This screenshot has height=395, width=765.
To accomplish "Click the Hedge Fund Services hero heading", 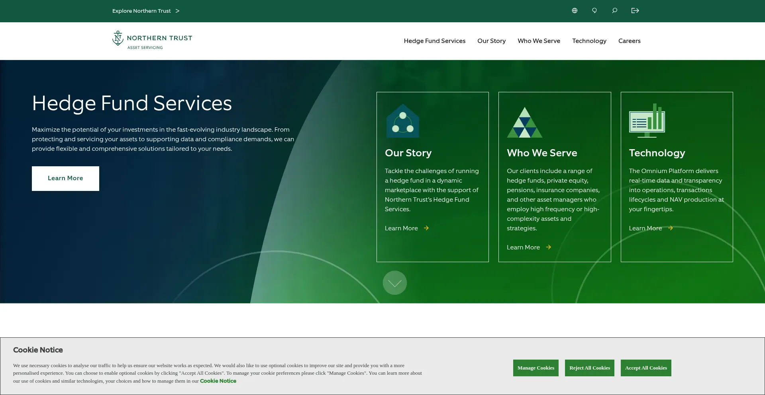I will click(132, 103).
